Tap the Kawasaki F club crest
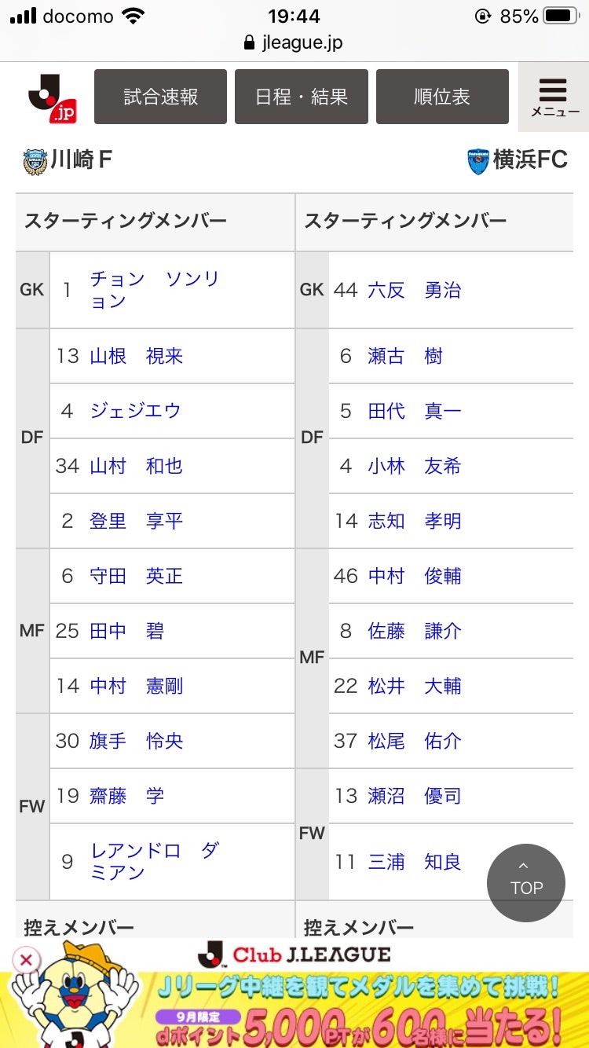This screenshot has height=1048, width=589. [35, 161]
